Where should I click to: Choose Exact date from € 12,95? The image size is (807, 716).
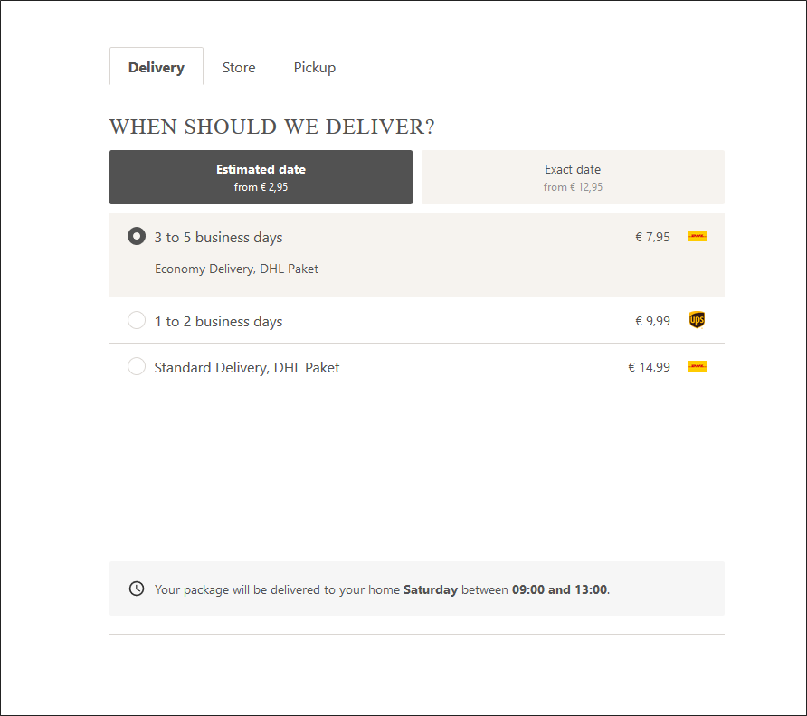coord(573,177)
